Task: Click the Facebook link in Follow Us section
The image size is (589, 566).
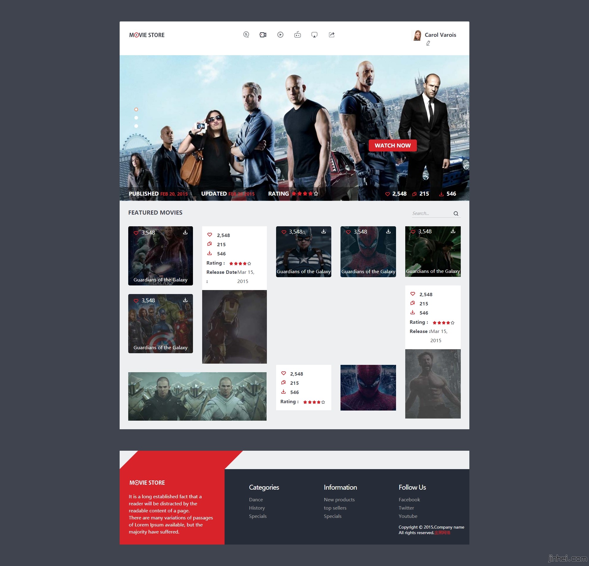Action: (x=410, y=499)
